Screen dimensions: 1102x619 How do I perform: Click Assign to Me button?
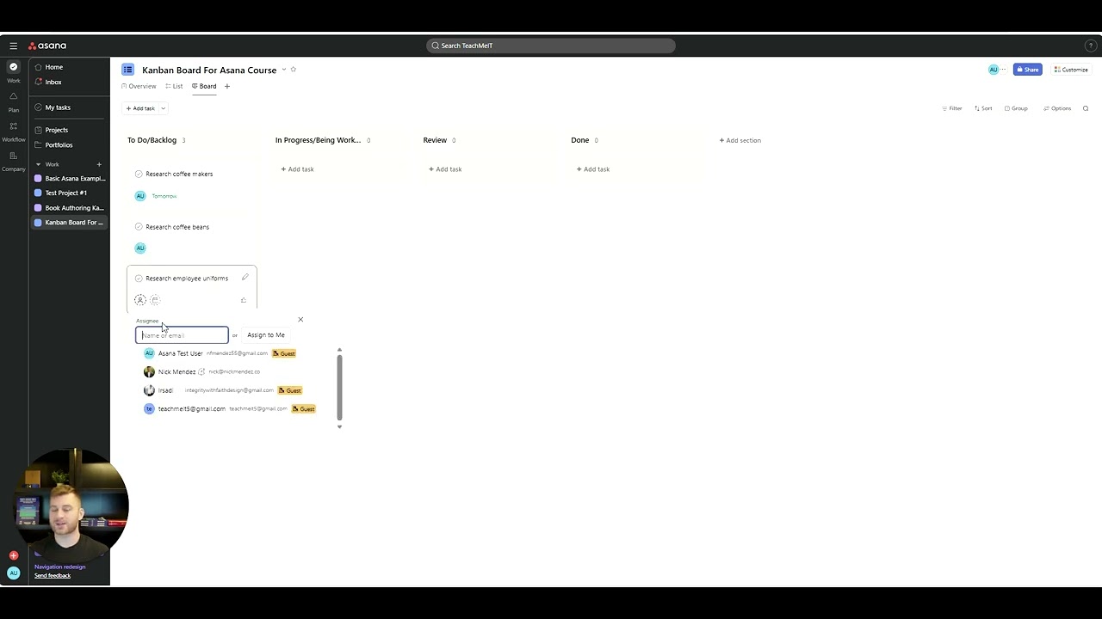point(266,335)
